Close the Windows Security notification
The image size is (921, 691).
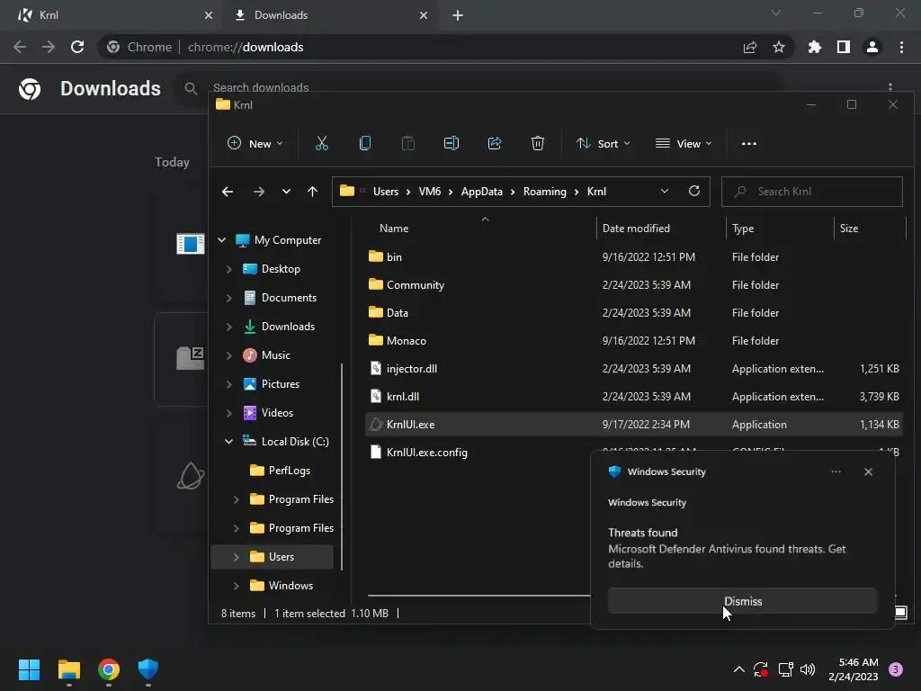click(868, 471)
